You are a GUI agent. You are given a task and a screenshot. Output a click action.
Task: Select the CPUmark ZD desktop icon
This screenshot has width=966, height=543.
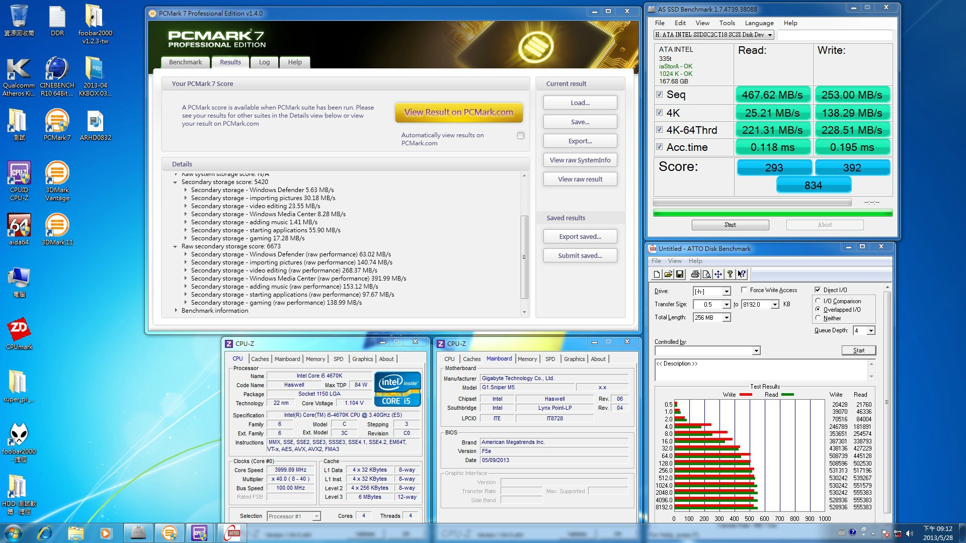pos(19,334)
